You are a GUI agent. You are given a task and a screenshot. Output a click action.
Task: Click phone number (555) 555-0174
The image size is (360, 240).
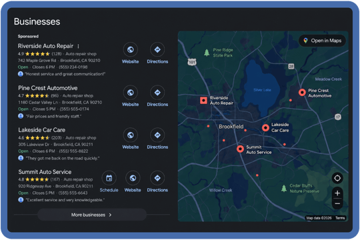click(x=75, y=109)
